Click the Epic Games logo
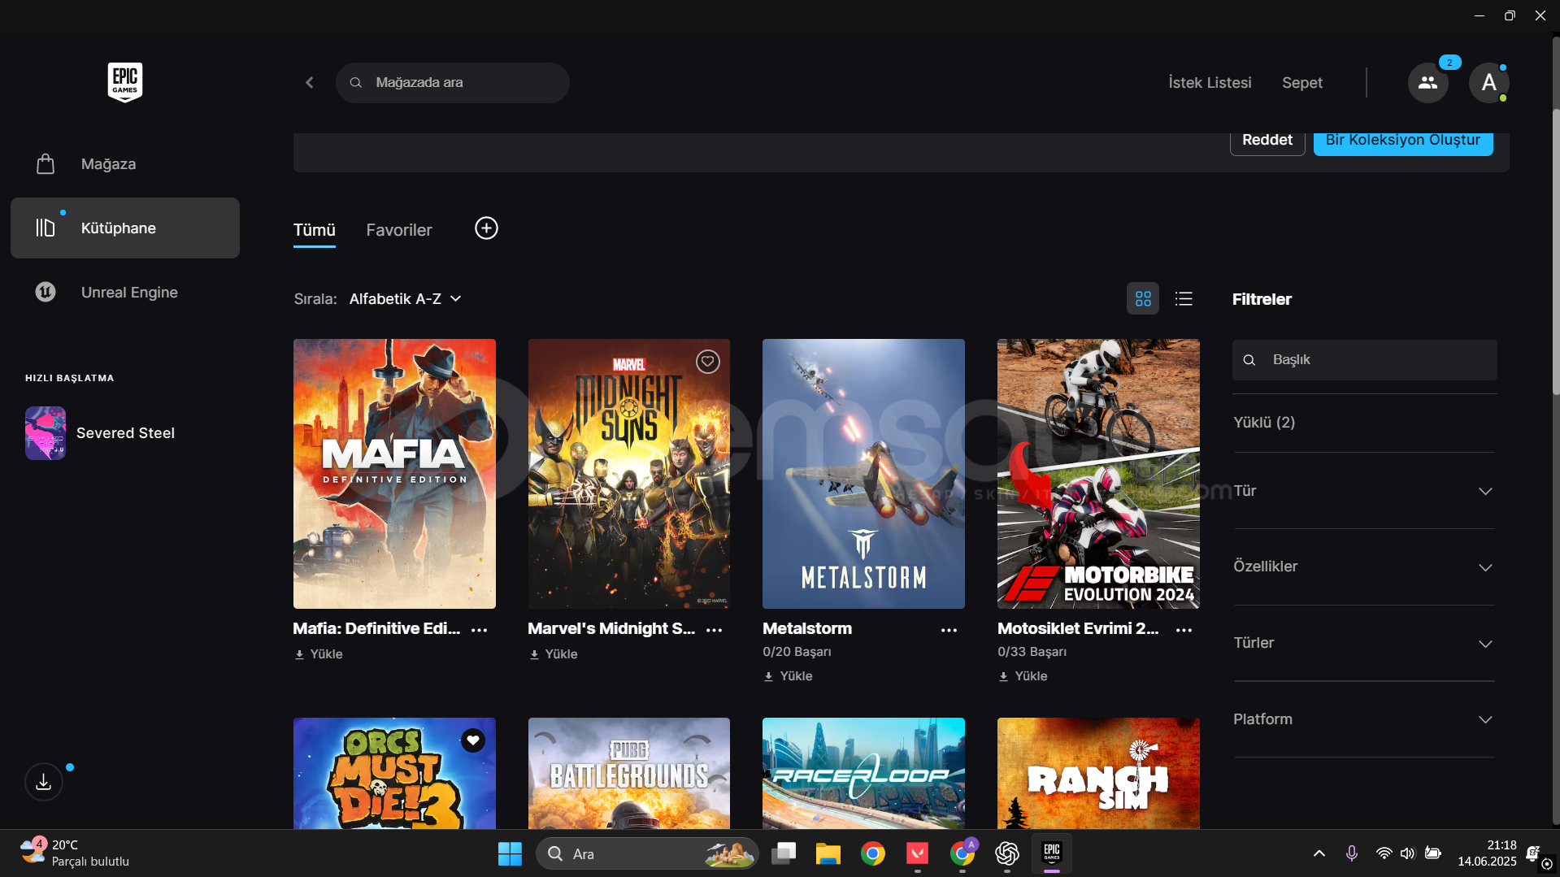1560x877 pixels. coord(125,82)
